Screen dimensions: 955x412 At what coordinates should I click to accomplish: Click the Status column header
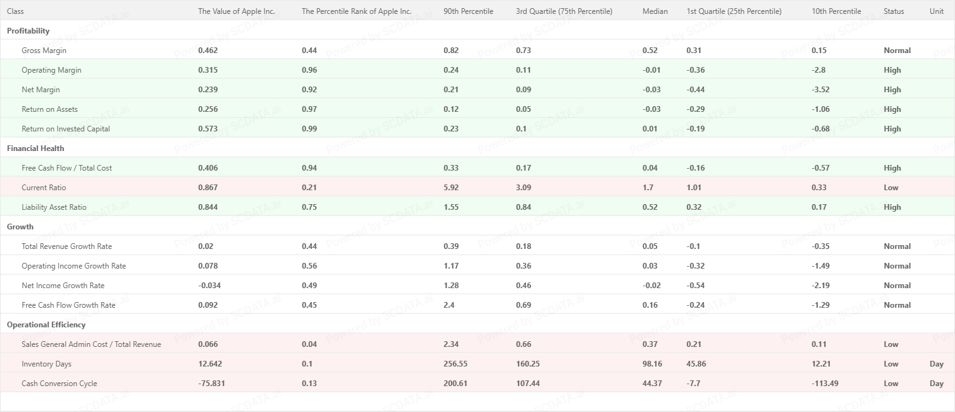click(x=894, y=11)
